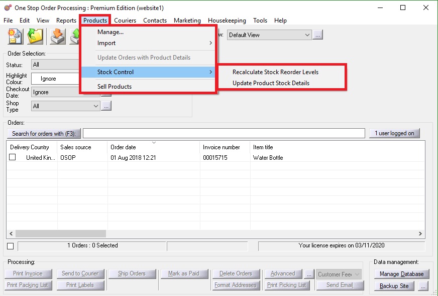Click the ... button beside Advanced
The width and height of the screenshot is (438, 296).
[309, 274]
